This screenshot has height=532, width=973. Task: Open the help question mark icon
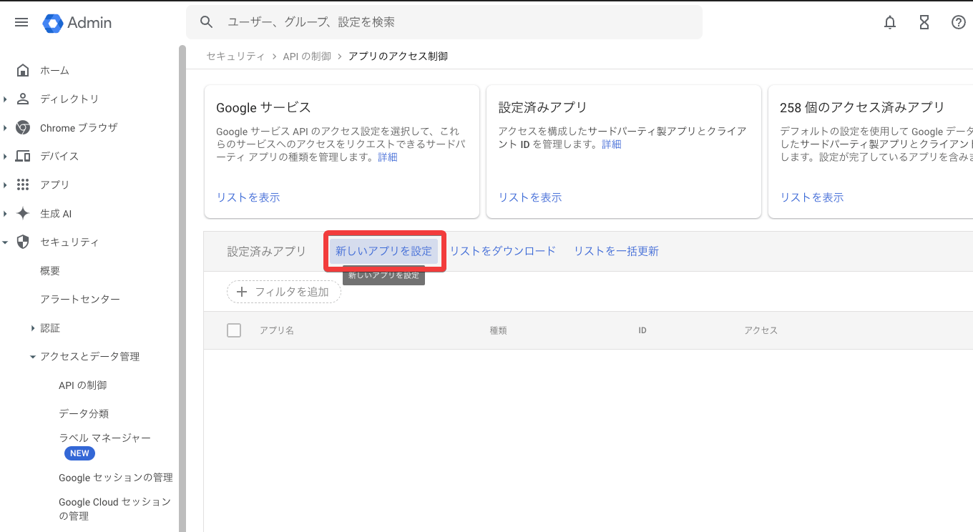coord(959,22)
